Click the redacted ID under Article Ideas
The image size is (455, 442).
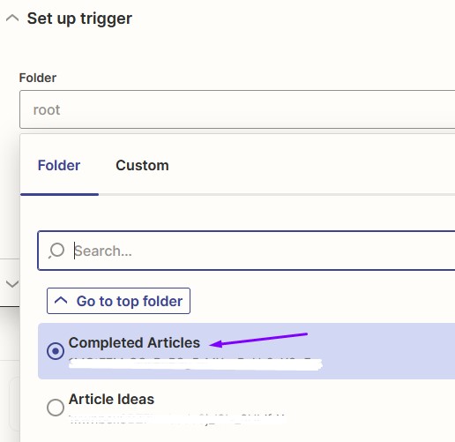[x=176, y=419]
